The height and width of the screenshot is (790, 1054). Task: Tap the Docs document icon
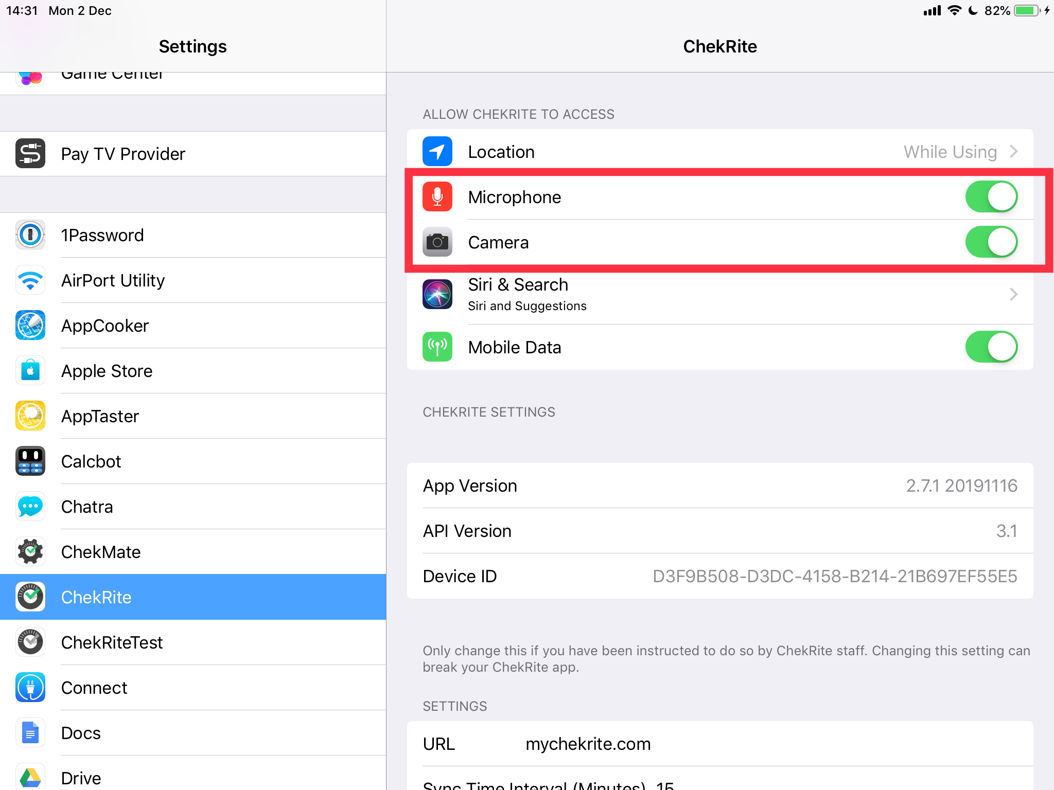(30, 732)
